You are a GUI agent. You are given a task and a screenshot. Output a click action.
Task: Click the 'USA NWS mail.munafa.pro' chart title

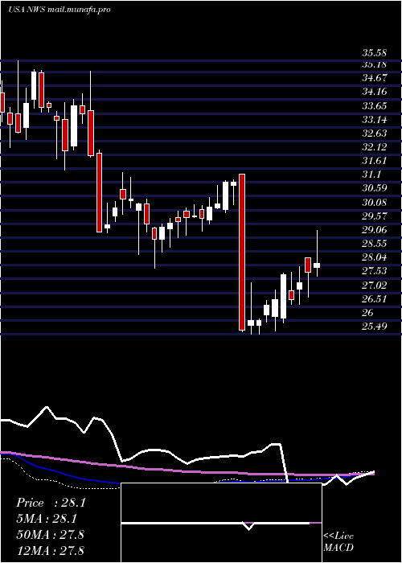click(59, 10)
